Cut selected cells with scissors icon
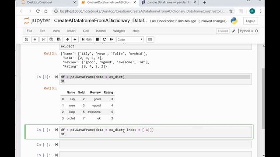The height and width of the screenshot is (157, 280). 43,39
